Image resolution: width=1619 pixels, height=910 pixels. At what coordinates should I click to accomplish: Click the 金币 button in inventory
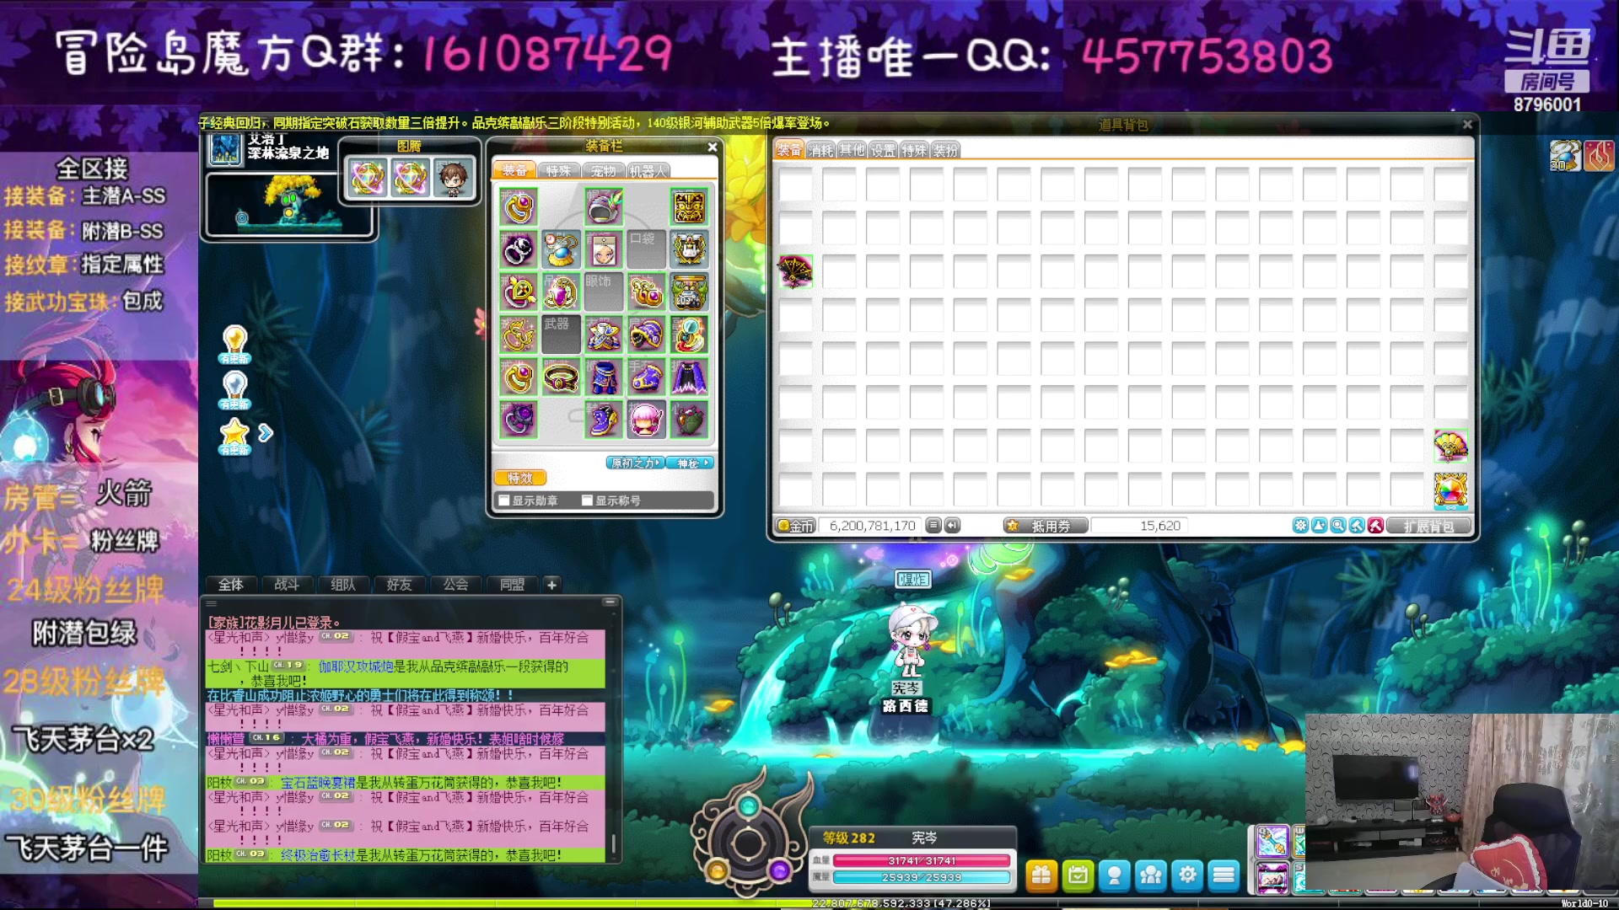pyautogui.click(x=796, y=526)
